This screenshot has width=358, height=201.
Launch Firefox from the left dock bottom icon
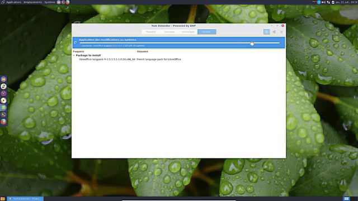click(3, 122)
